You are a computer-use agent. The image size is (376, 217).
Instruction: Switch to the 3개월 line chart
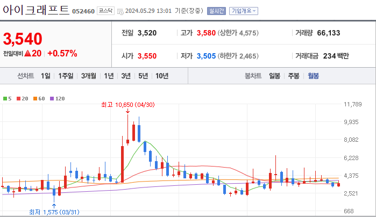tap(88, 76)
